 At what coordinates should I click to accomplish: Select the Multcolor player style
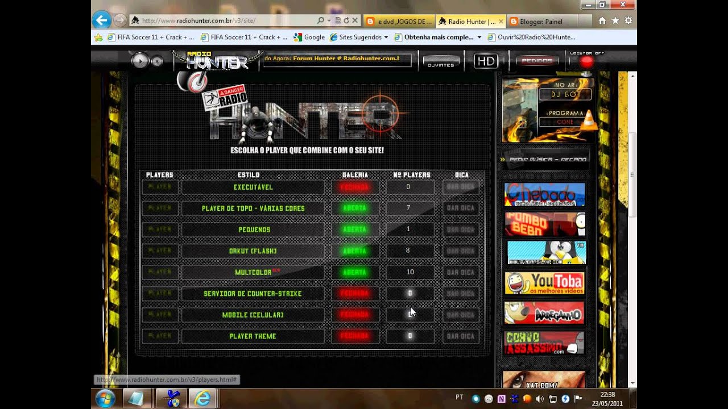tap(253, 272)
